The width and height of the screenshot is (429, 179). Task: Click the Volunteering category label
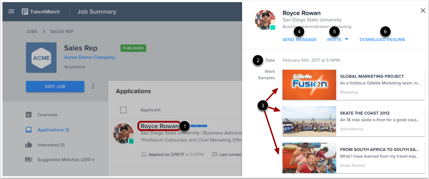[351, 129]
